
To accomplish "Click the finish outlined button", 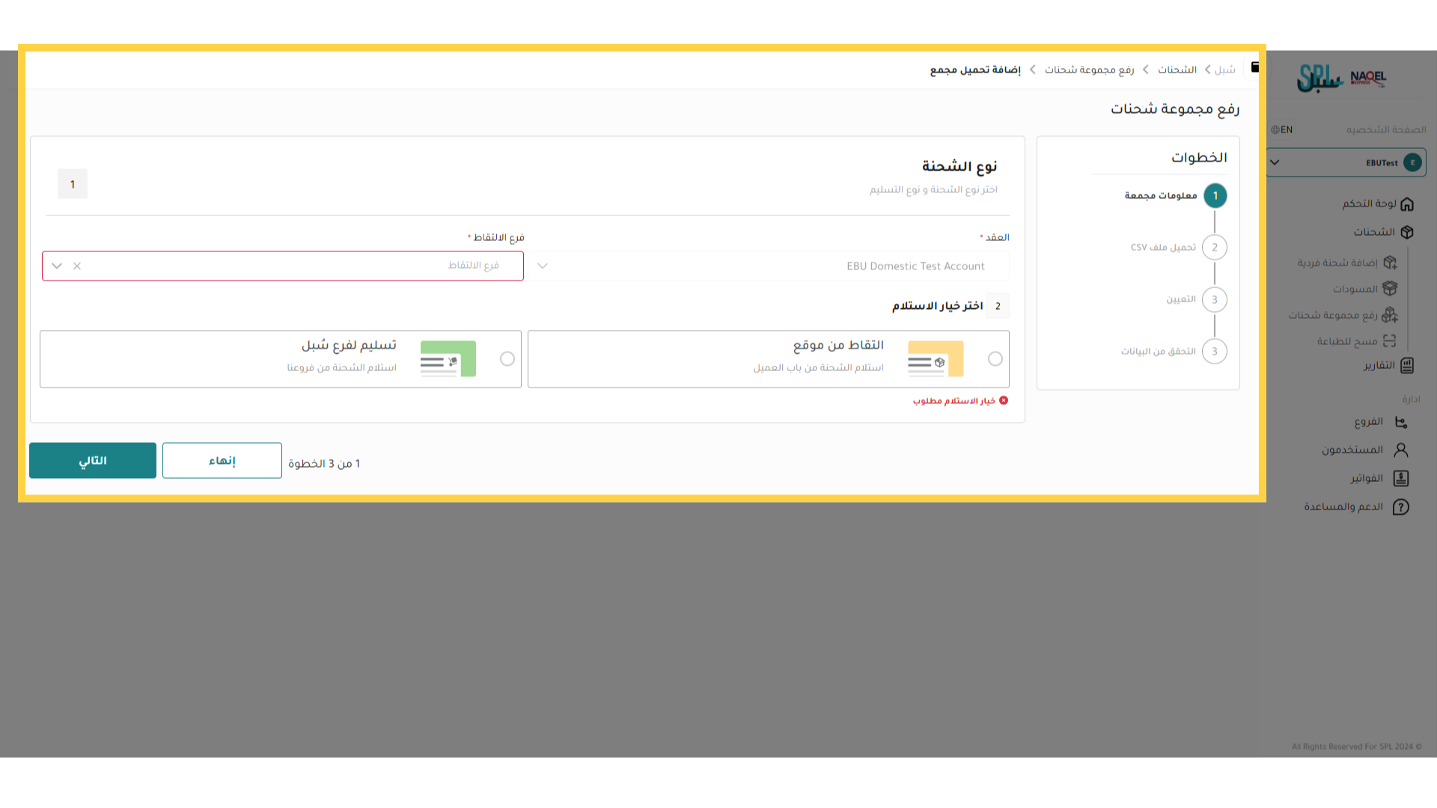I will click(222, 460).
